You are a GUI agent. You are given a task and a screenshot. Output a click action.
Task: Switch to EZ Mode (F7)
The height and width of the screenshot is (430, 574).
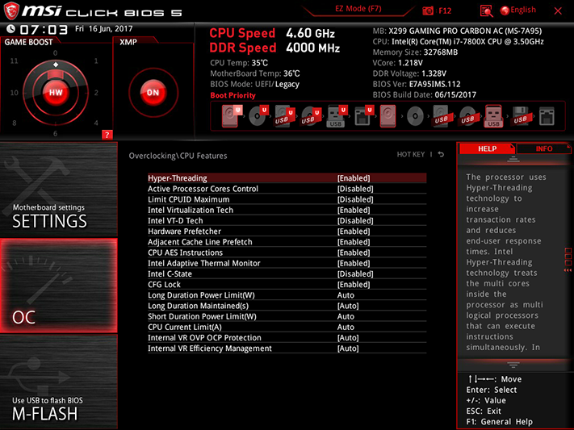[358, 9]
